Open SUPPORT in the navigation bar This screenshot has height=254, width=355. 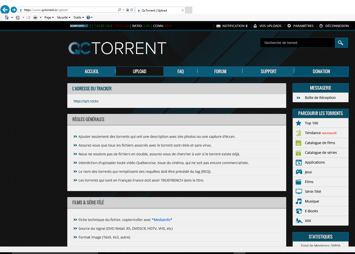click(268, 71)
